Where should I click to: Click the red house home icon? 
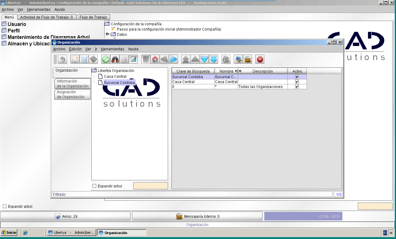click(x=155, y=59)
